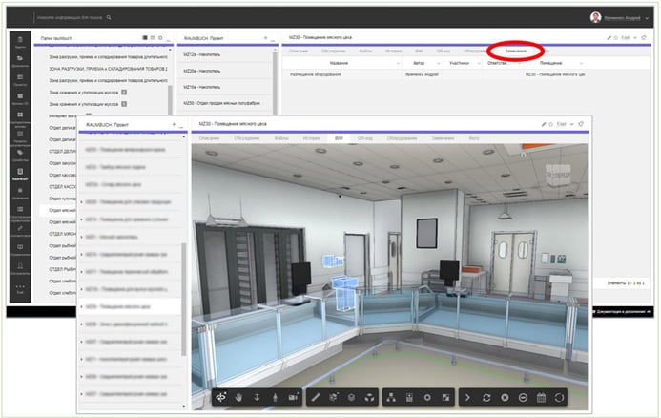Open the 'Файлы' tab in back panel
The height and width of the screenshot is (418, 661).
coord(365,51)
